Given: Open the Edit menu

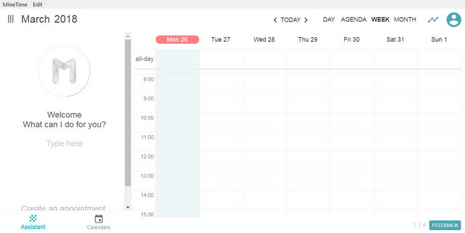Looking at the screenshot, I should pos(38,5).
